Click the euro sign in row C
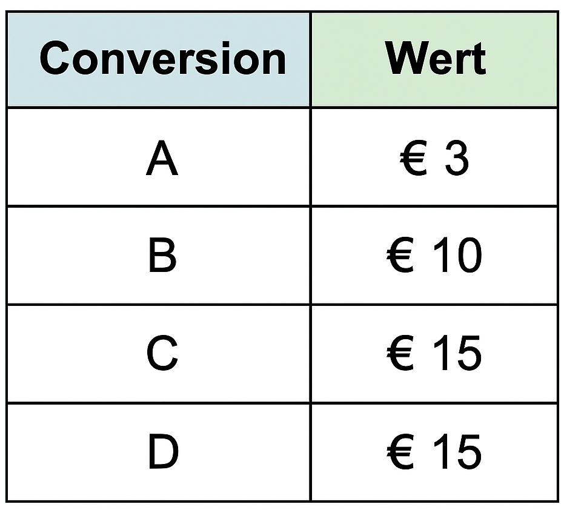The width and height of the screenshot is (561, 510). click(x=400, y=354)
